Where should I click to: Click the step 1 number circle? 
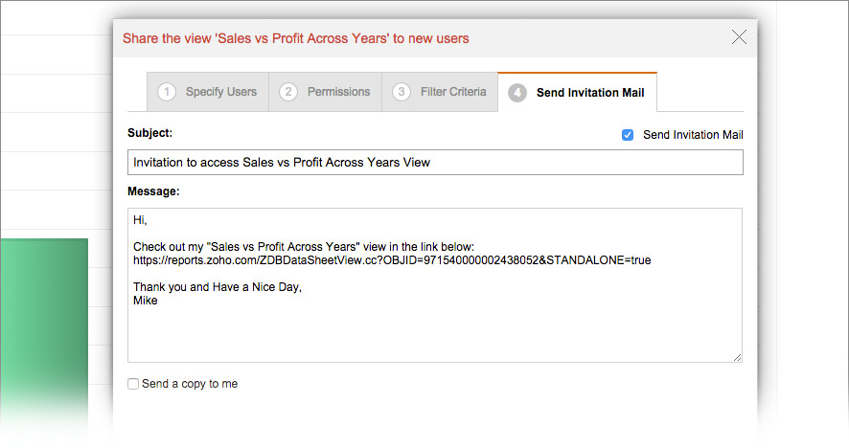pos(168,92)
